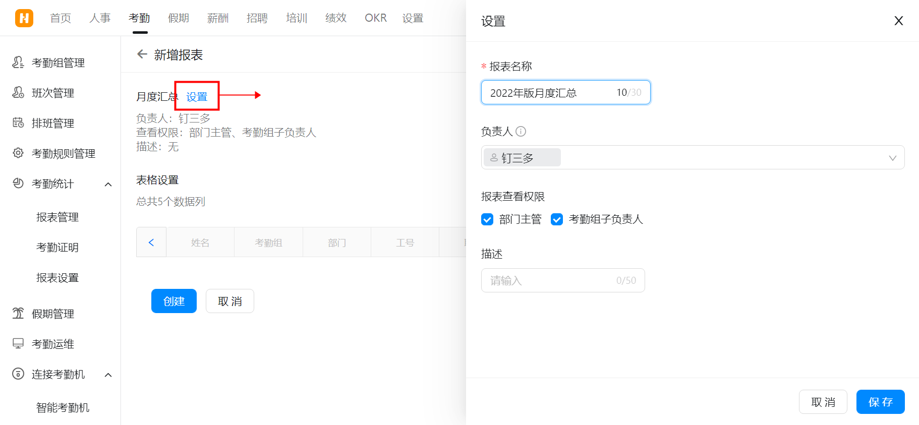The width and height of the screenshot is (919, 425).
Task: Click the 钉三多 person tag
Action: [x=522, y=158]
